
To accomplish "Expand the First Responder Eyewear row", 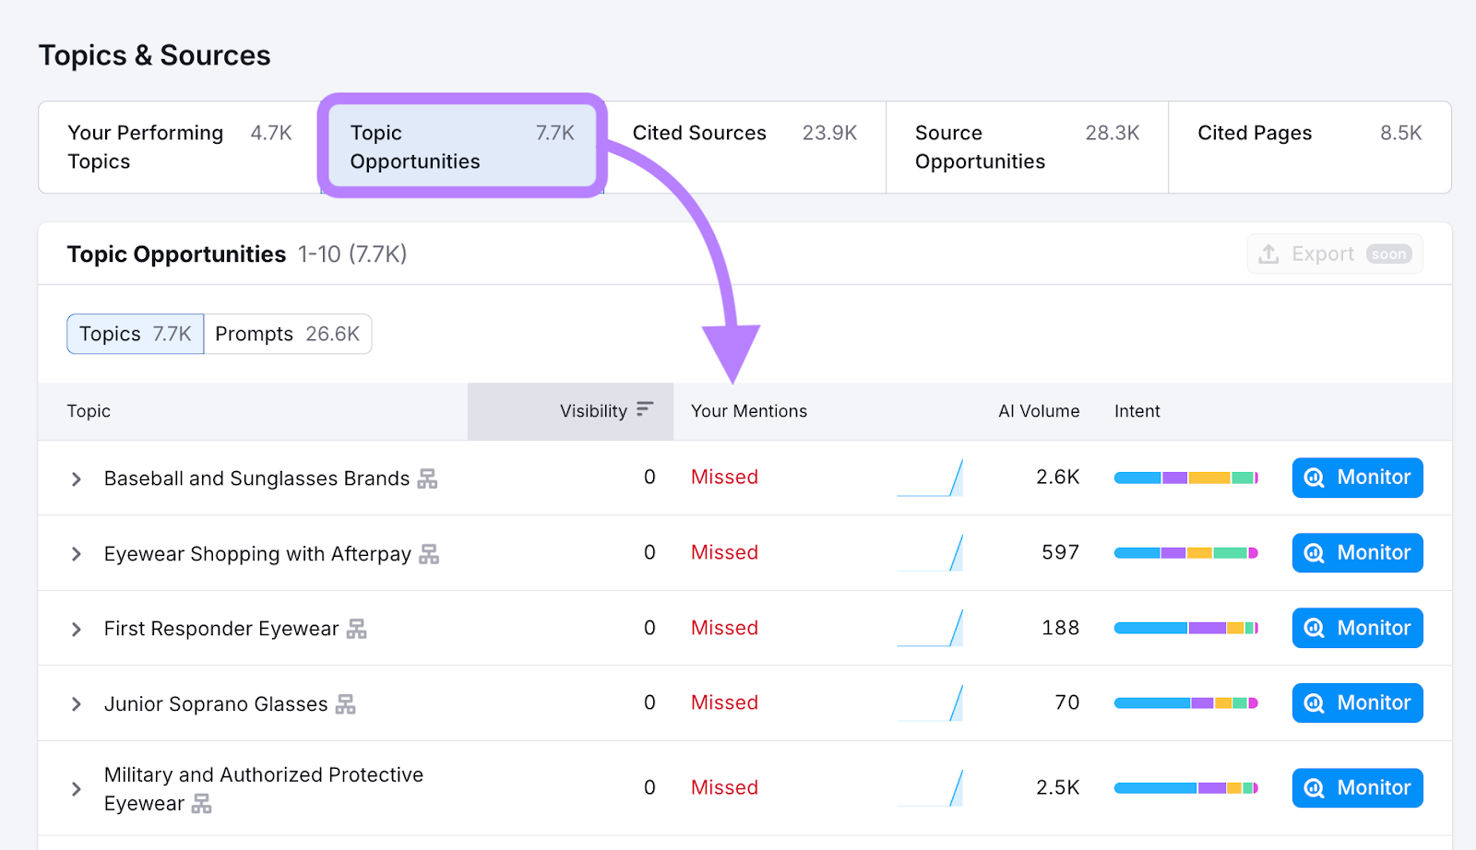I will (76, 629).
